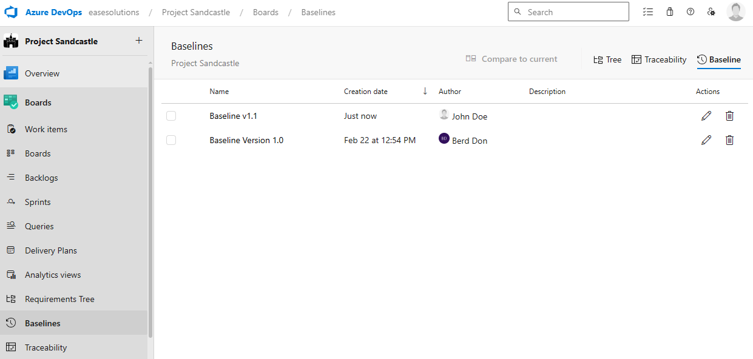Open Requirements Tree in sidebar
The width and height of the screenshot is (753, 359).
point(73,299)
